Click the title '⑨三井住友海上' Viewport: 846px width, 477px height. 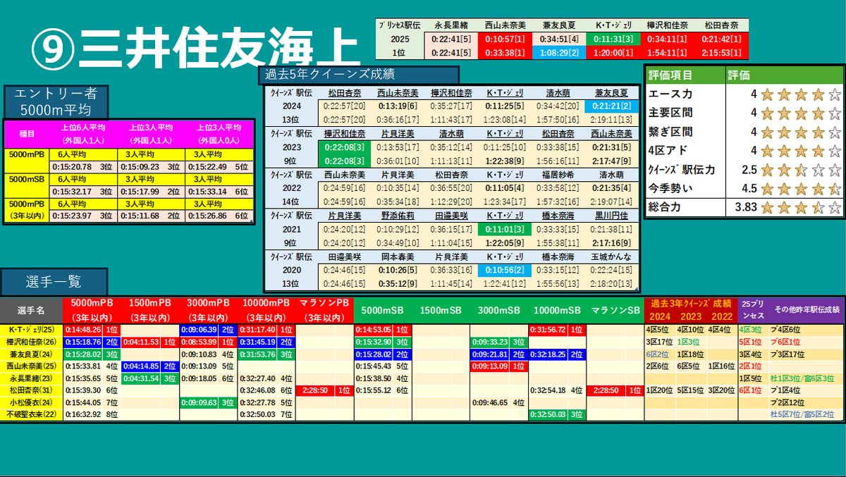click(x=196, y=49)
